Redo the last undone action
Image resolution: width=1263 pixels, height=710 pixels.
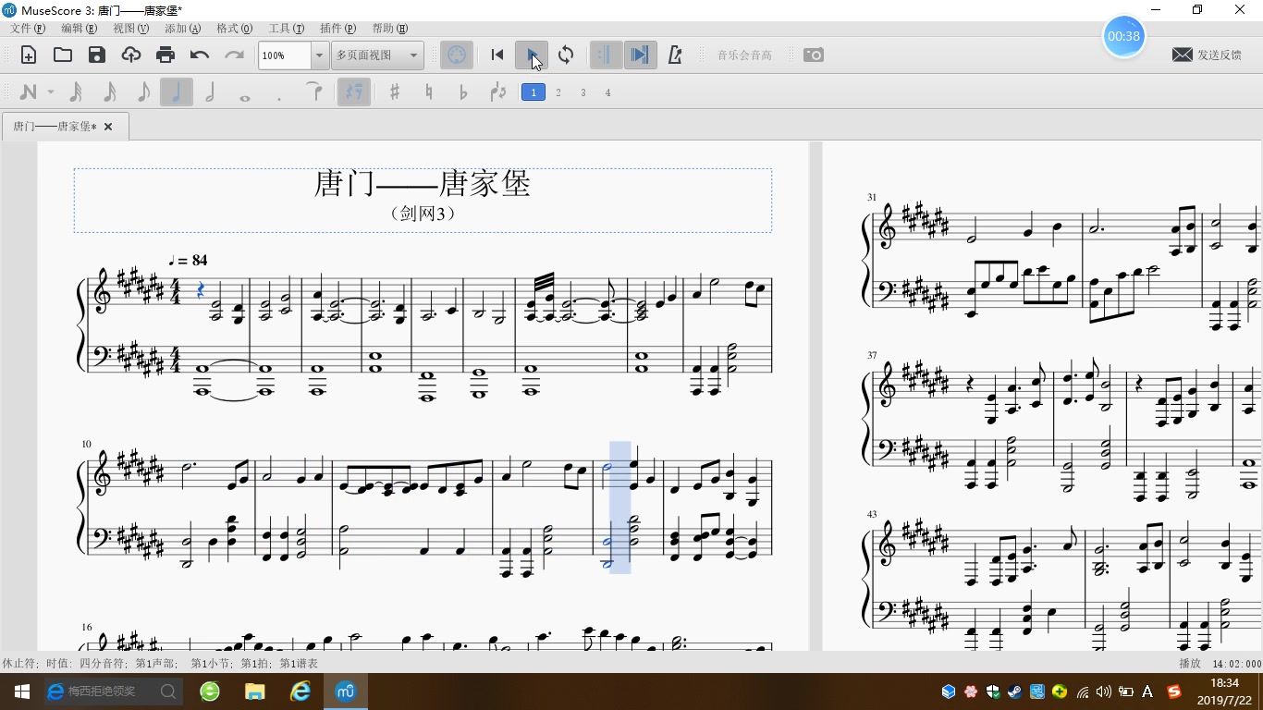pyautogui.click(x=234, y=55)
